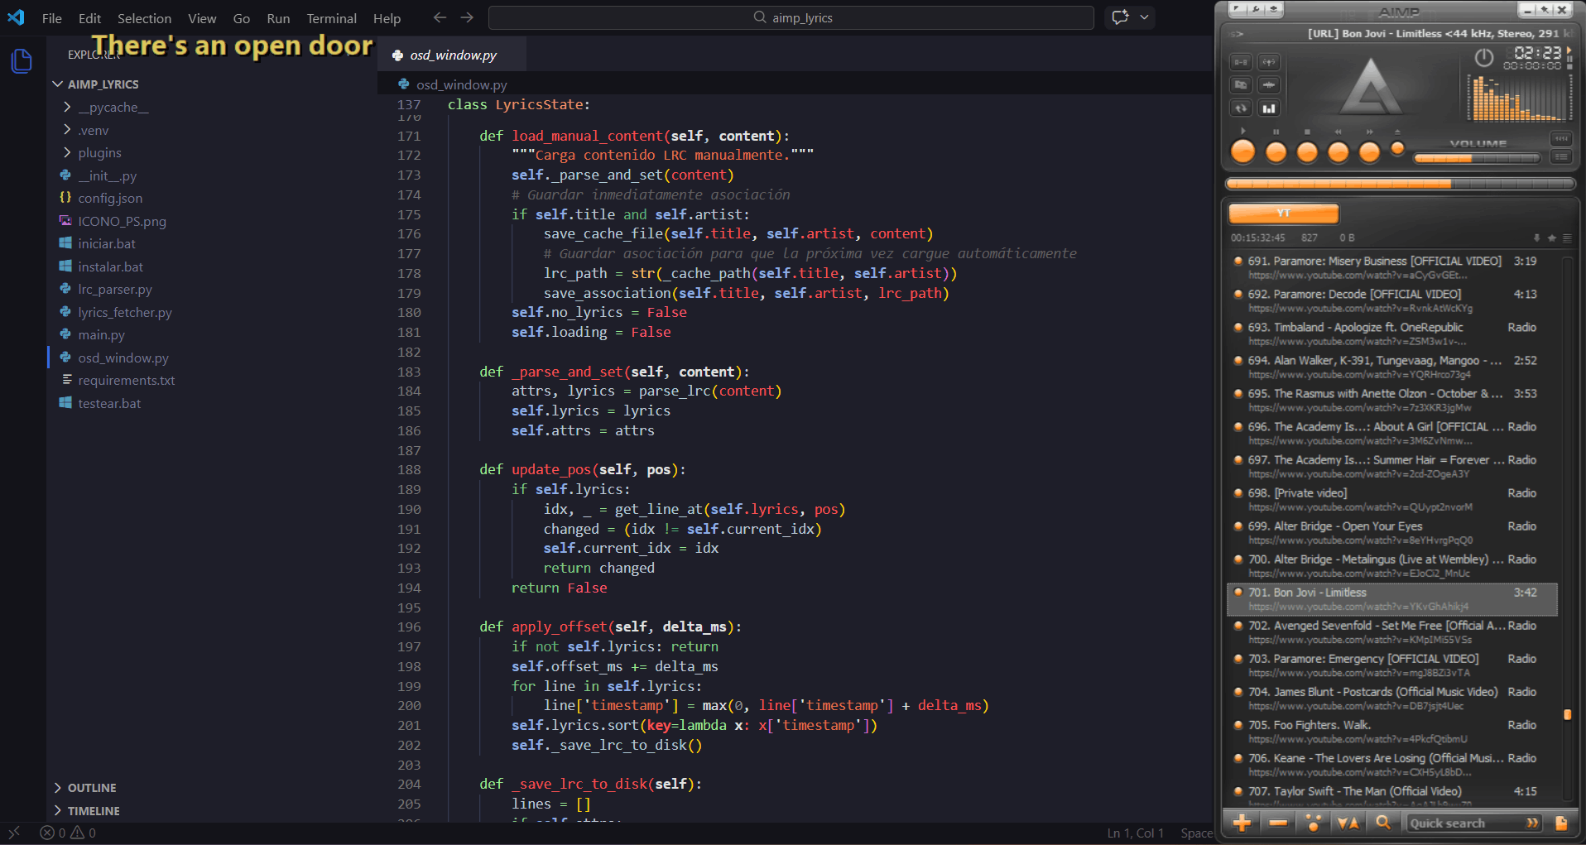The height and width of the screenshot is (845, 1586).
Task: Open lyrics_fetcher.py in the explorer
Action: (x=124, y=313)
